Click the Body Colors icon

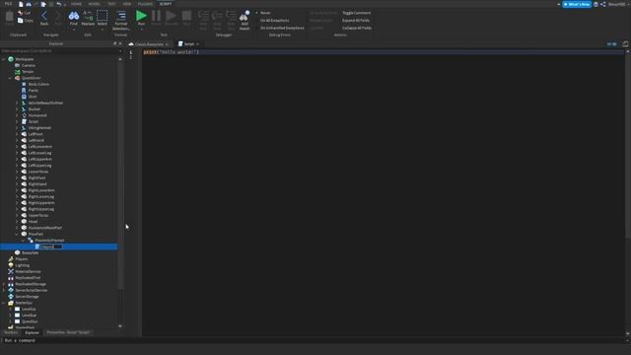24,84
